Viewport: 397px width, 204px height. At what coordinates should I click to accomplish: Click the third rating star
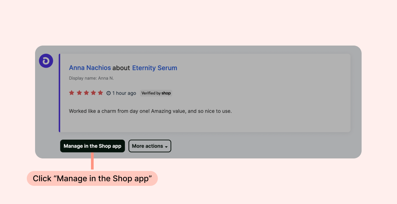coord(86,93)
